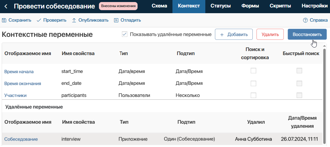Enable Поиск и сортировка for Время окончания
The width and height of the screenshot is (330, 147).
point(253,83)
